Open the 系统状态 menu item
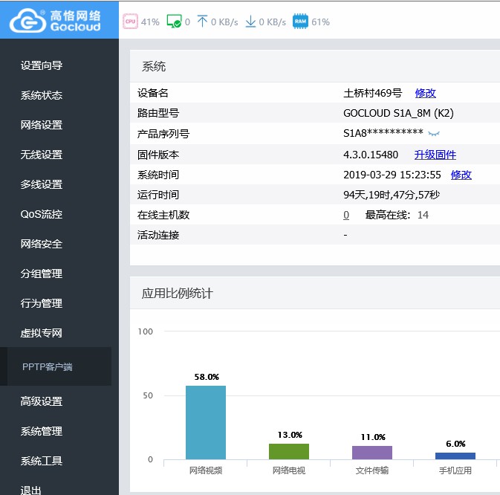Viewport: 500px width, 495px height. click(42, 95)
